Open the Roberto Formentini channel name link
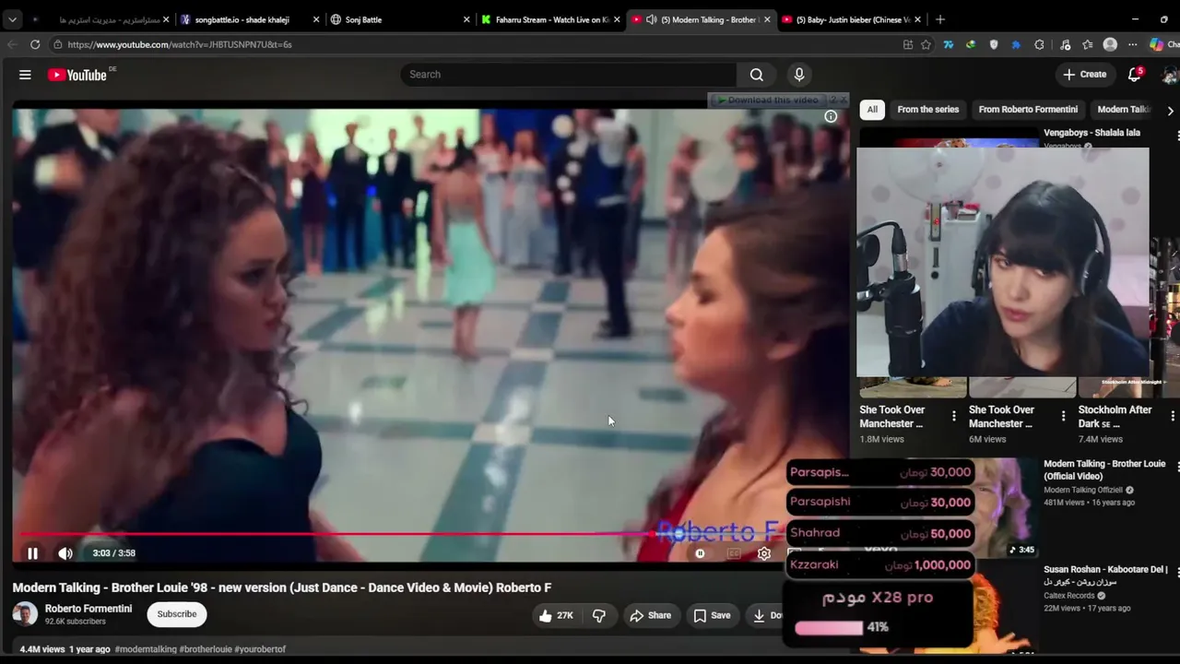1180x664 pixels. pyautogui.click(x=88, y=609)
